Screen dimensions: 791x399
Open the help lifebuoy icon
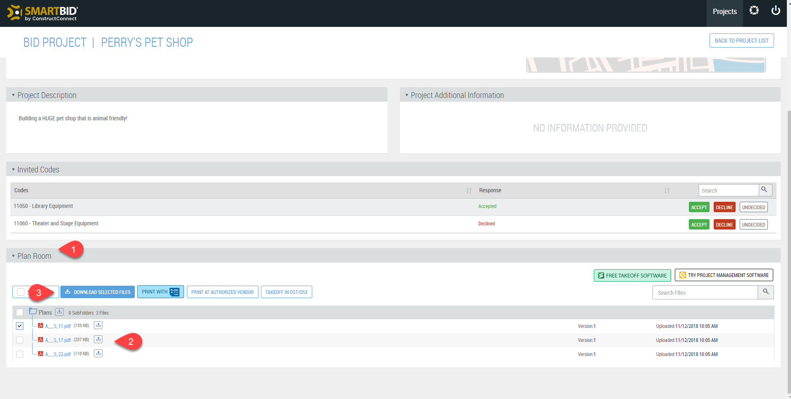point(754,10)
